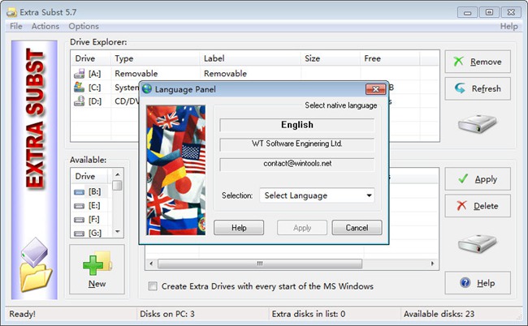Open the Options menu
This screenshot has width=528, height=326.
pyautogui.click(x=83, y=26)
